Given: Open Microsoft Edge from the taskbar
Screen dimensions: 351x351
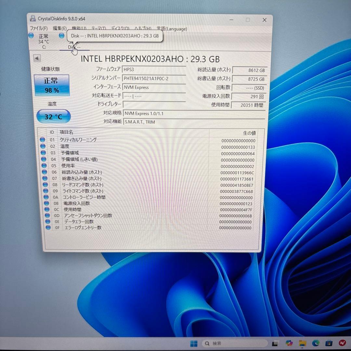Looking at the screenshot, I should tap(316, 343).
